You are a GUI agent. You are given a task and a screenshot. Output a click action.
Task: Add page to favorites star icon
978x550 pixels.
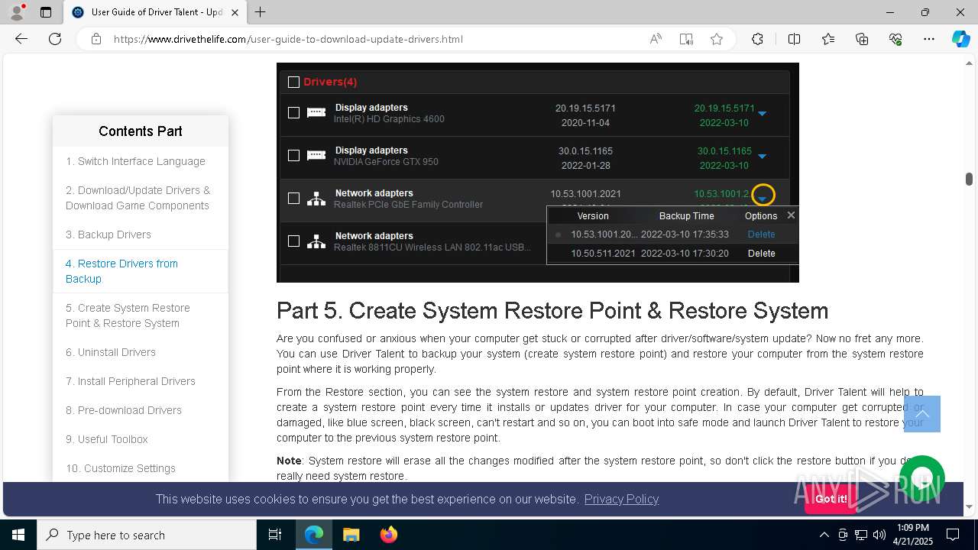click(x=717, y=39)
